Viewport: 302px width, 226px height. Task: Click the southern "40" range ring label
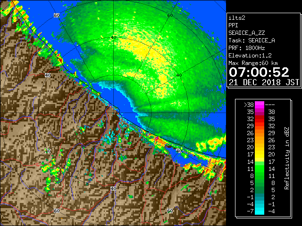113,188
